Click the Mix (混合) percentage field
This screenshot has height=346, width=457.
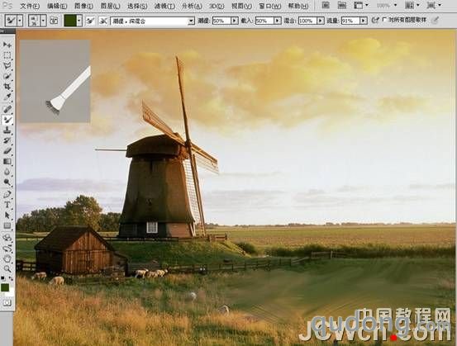[x=307, y=21]
